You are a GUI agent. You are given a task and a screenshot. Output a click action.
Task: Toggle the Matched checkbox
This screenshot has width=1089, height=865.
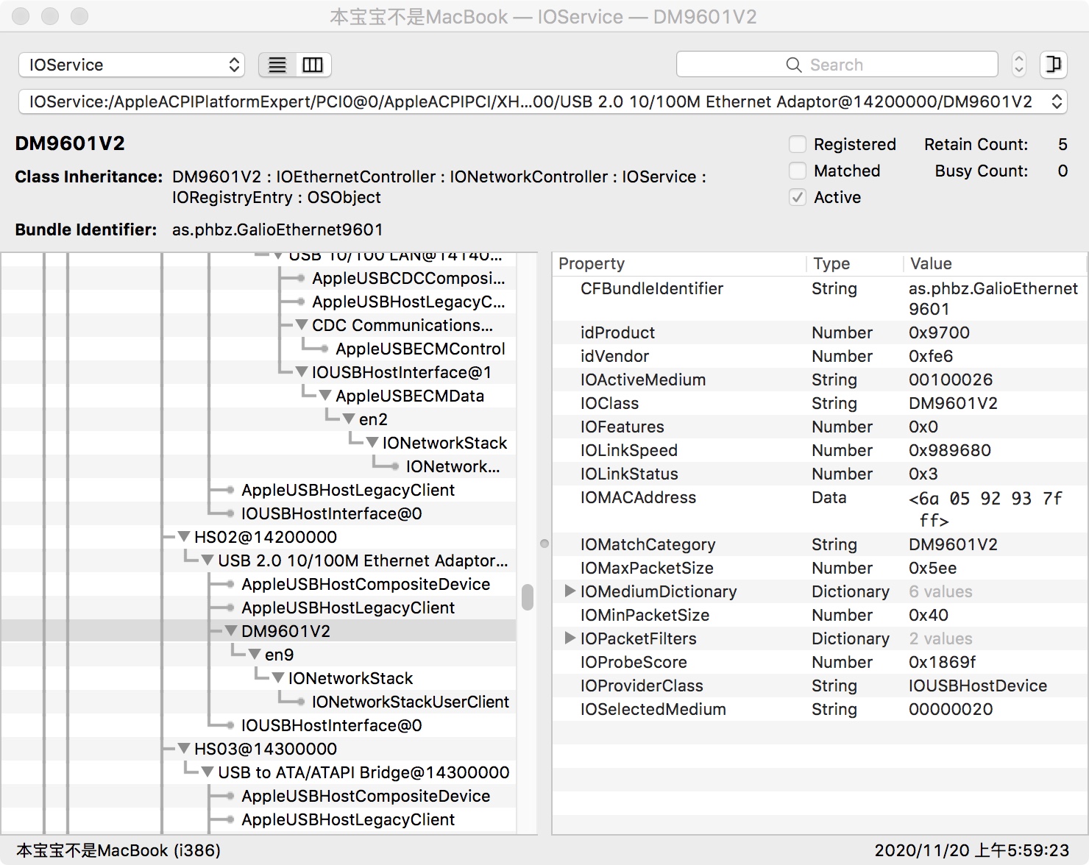(x=798, y=171)
